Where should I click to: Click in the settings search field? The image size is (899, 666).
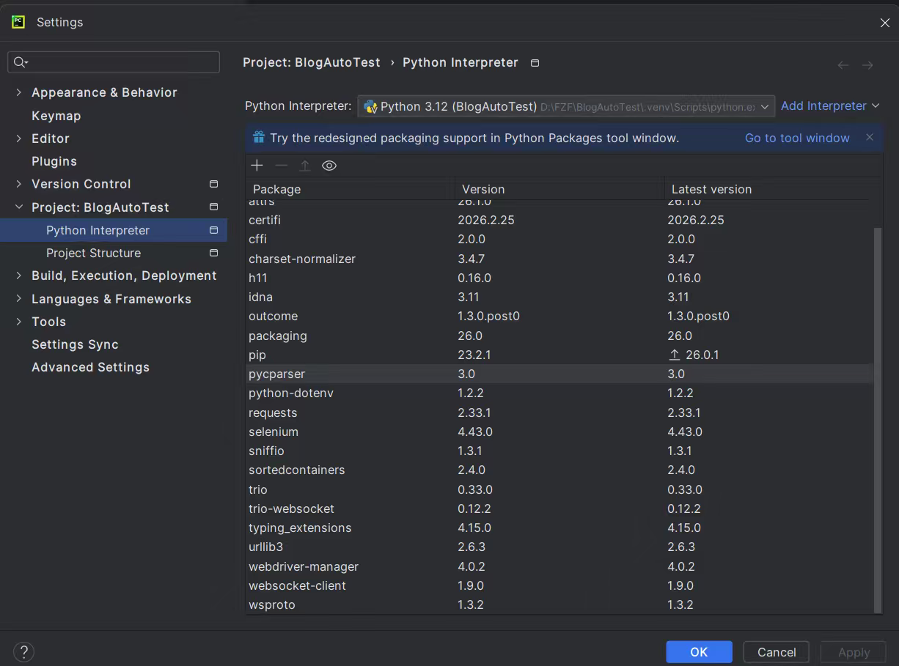click(x=114, y=62)
